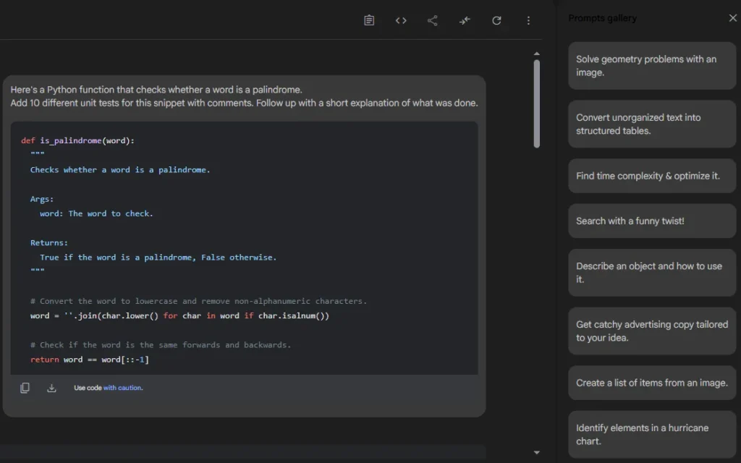Image resolution: width=741 pixels, height=463 pixels.
Task: Click the 'Args:' docstring line
Action: coord(42,199)
